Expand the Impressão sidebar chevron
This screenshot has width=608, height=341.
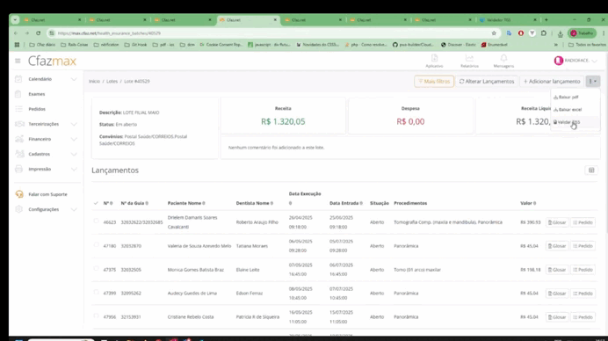coord(74,169)
